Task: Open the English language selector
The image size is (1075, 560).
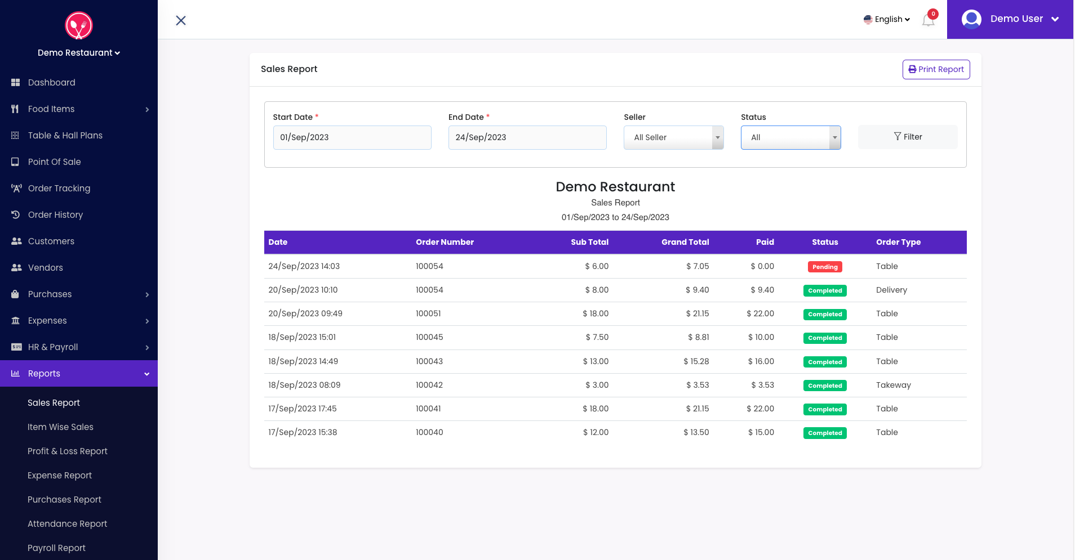Action: pos(886,19)
